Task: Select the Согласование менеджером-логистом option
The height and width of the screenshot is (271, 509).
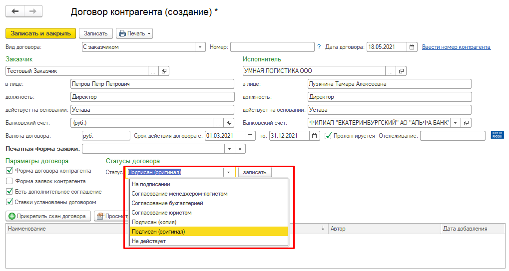Action: [x=209, y=194]
